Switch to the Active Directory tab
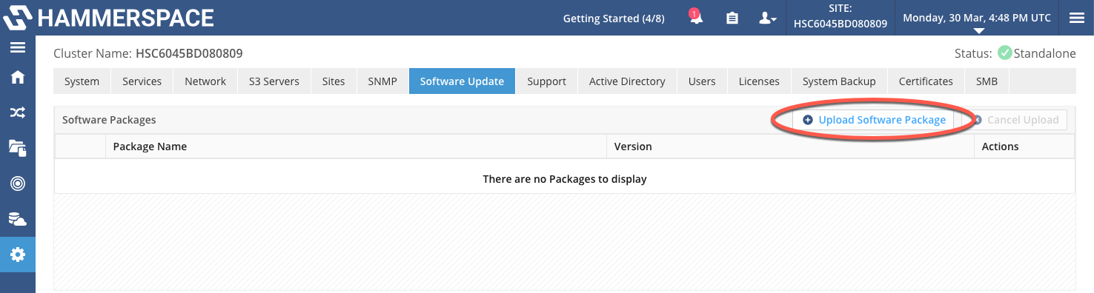This screenshot has width=1094, height=293. pyautogui.click(x=627, y=81)
